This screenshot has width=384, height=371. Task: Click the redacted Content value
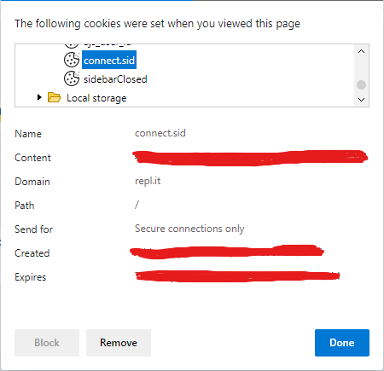click(250, 158)
